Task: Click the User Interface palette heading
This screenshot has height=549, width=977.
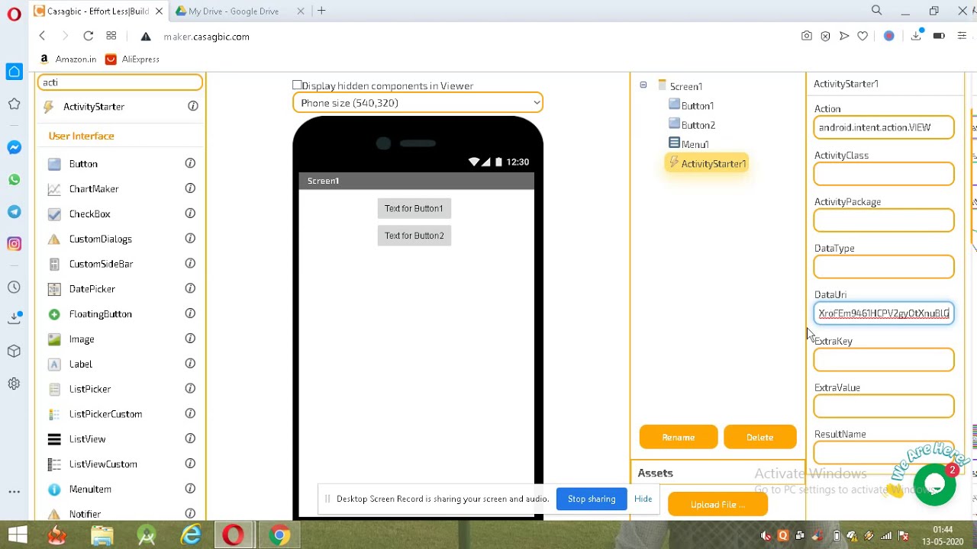Action: [81, 136]
